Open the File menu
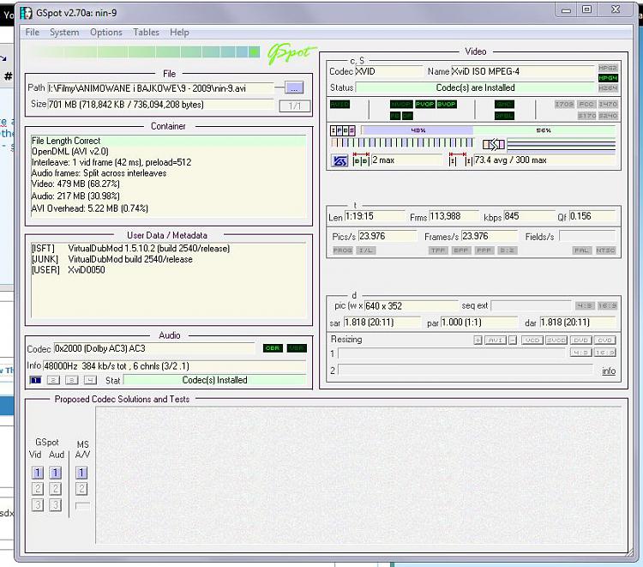643x567 pixels. click(32, 32)
